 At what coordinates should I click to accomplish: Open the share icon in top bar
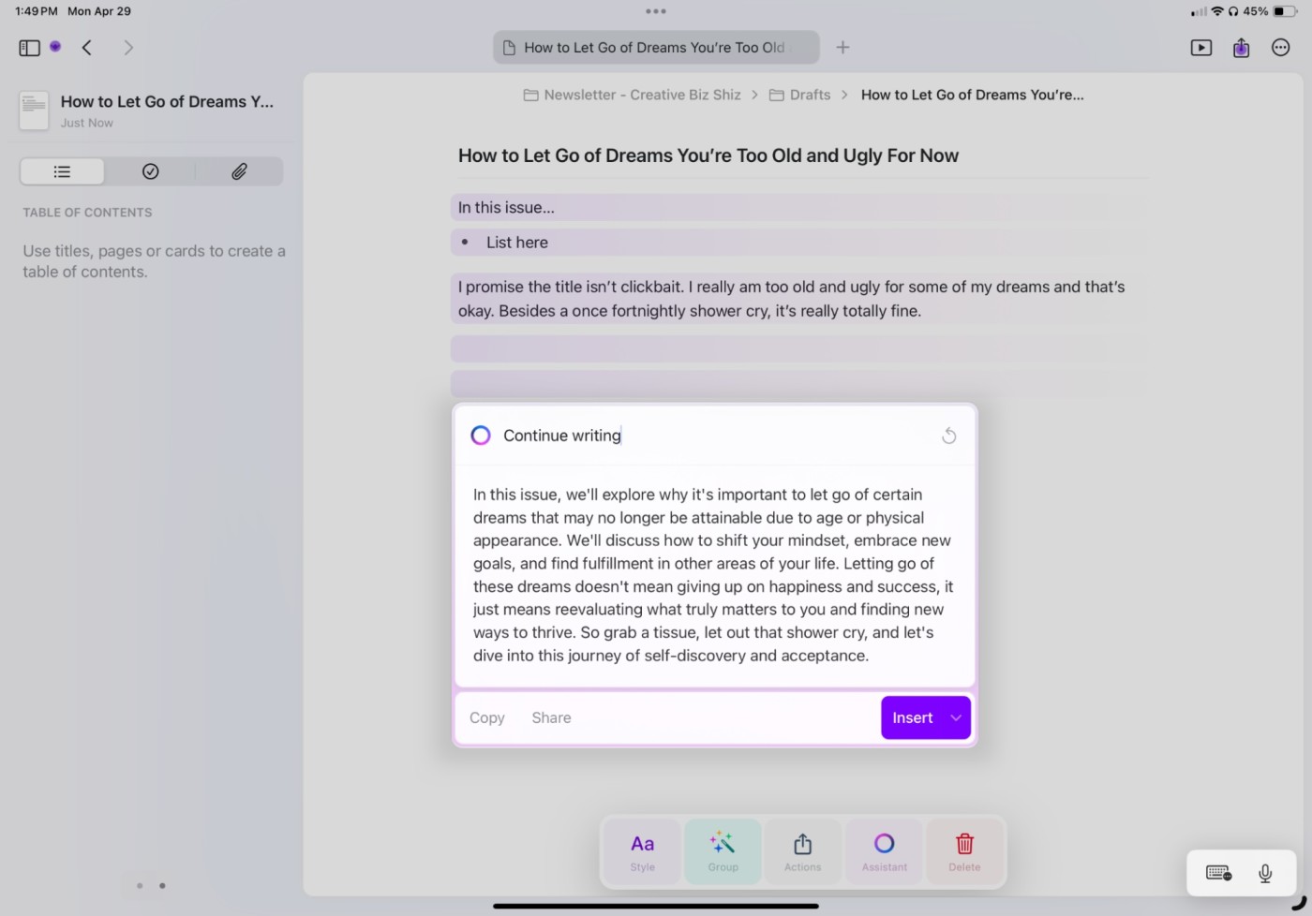click(1242, 48)
